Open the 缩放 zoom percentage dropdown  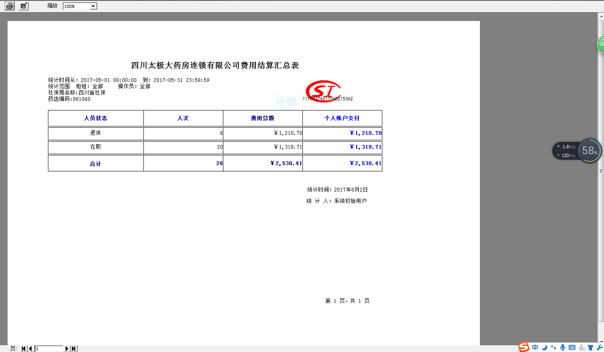pyautogui.click(x=93, y=6)
